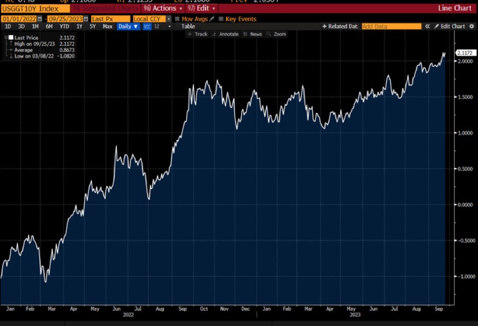The height and width of the screenshot is (326, 478).
Task: Open the end date calendar picker
Action: point(86,19)
